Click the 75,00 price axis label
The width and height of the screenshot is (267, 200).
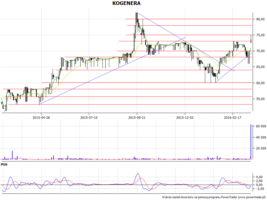(260, 35)
